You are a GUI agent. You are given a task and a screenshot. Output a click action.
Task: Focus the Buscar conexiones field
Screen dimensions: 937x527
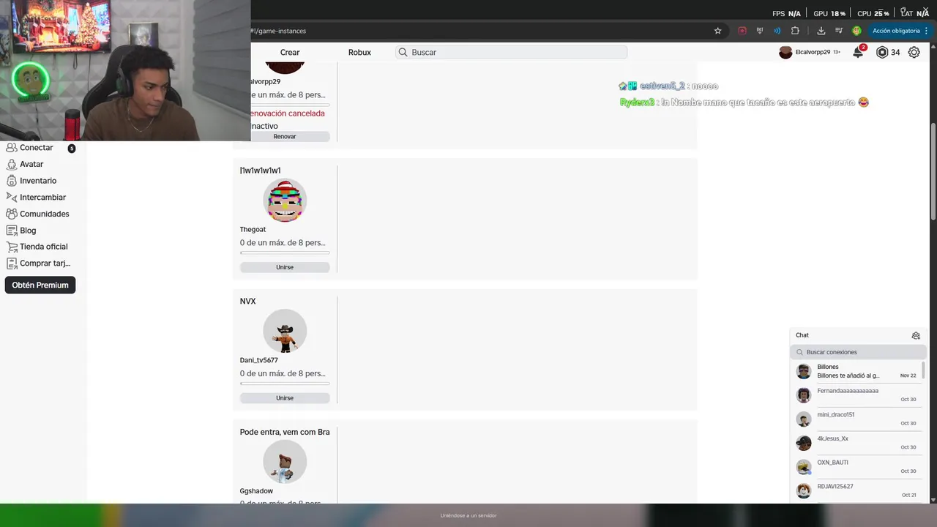pos(858,352)
